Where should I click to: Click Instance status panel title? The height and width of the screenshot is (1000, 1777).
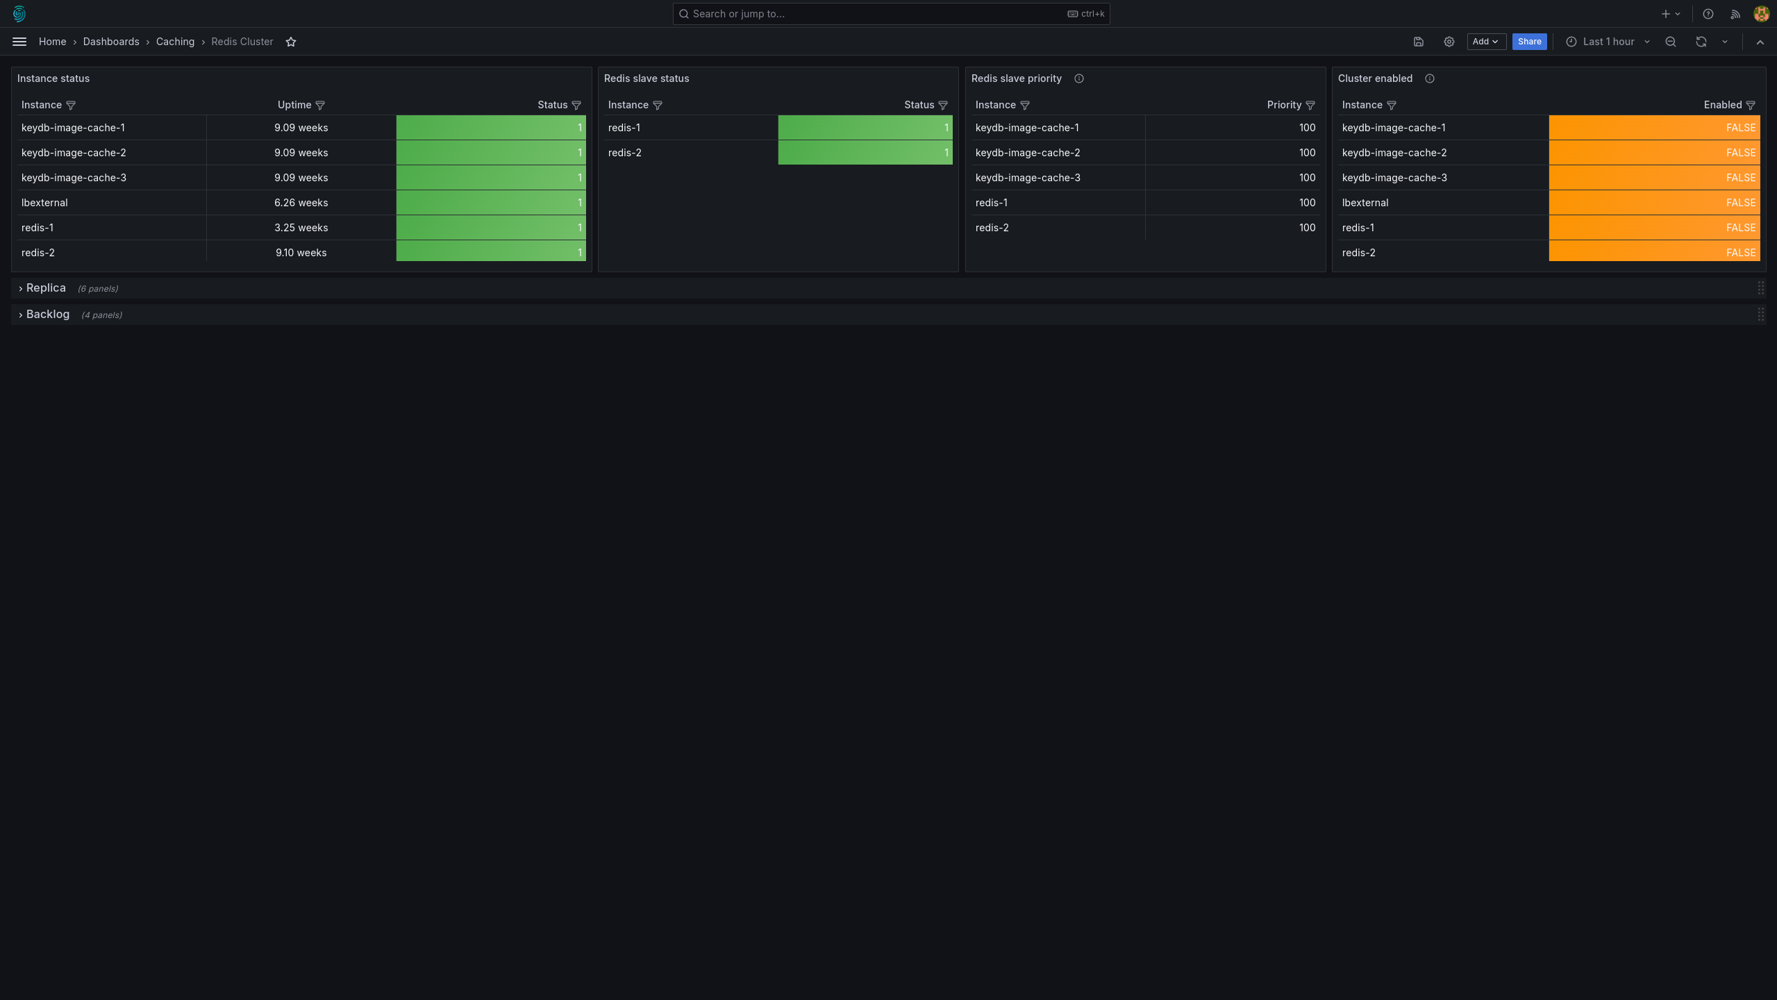point(53,78)
